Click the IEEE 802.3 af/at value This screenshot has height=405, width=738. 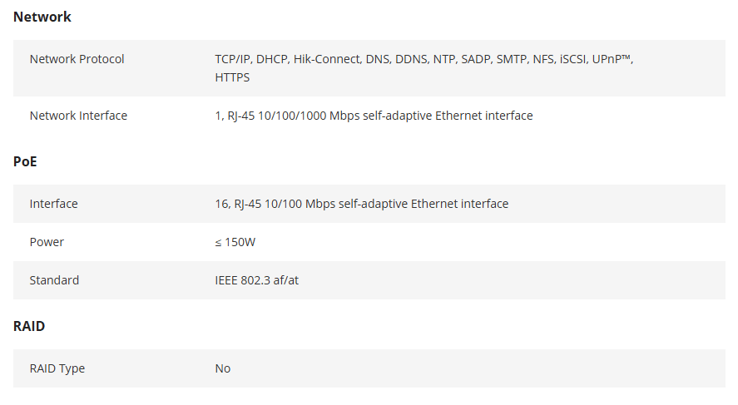pos(256,280)
